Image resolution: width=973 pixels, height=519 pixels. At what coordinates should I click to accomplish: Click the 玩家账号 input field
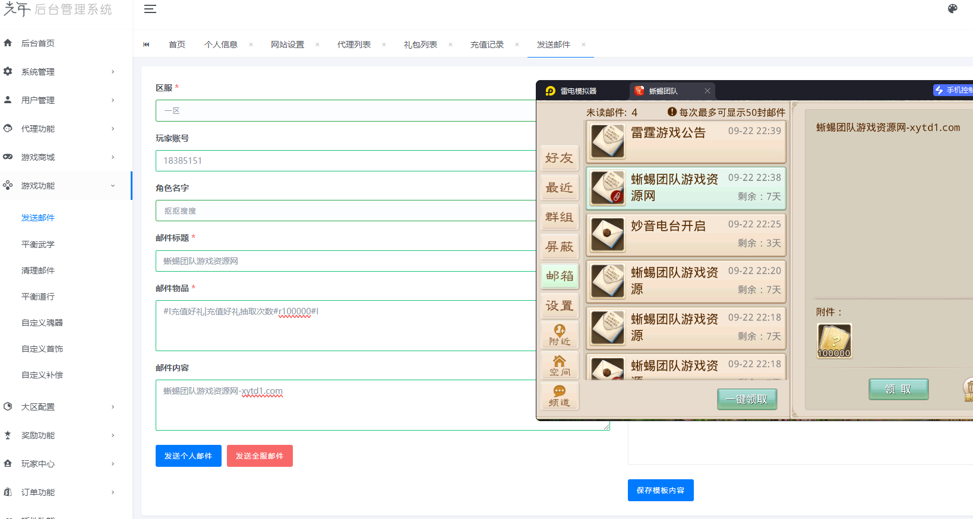coord(346,161)
